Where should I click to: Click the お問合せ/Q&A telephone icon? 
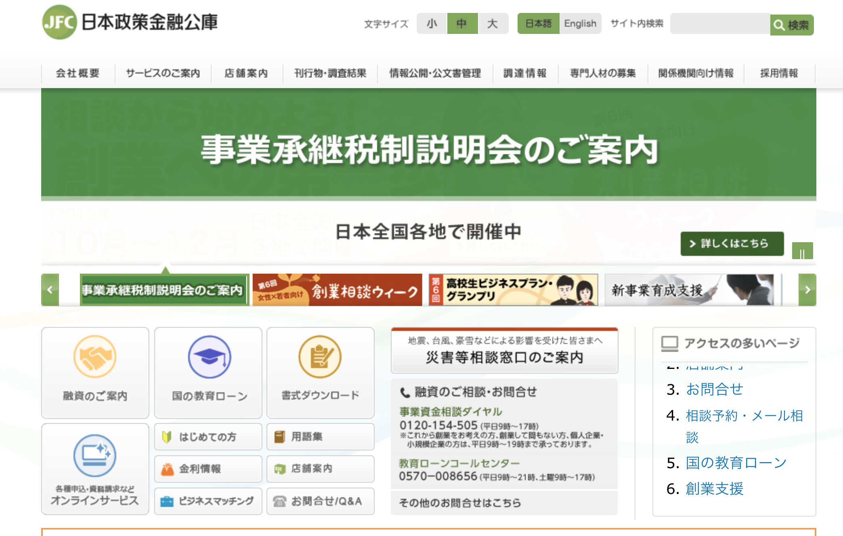click(x=279, y=501)
